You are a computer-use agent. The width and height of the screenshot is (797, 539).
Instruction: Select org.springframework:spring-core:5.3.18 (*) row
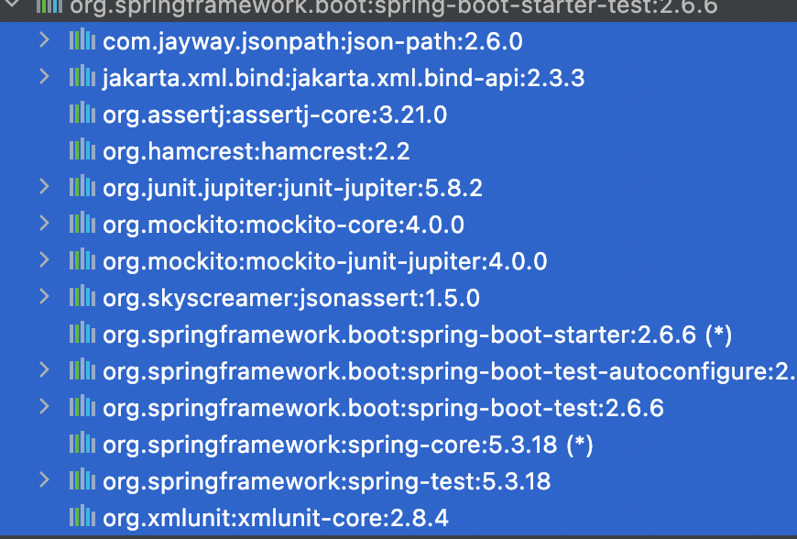click(398, 445)
